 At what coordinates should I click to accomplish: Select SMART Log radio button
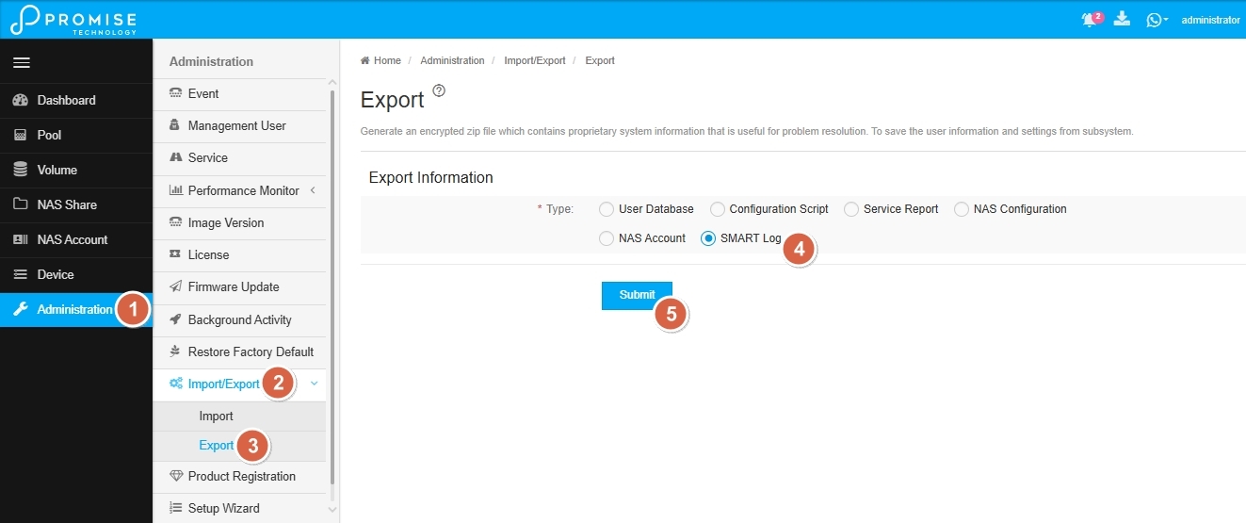[x=708, y=238]
